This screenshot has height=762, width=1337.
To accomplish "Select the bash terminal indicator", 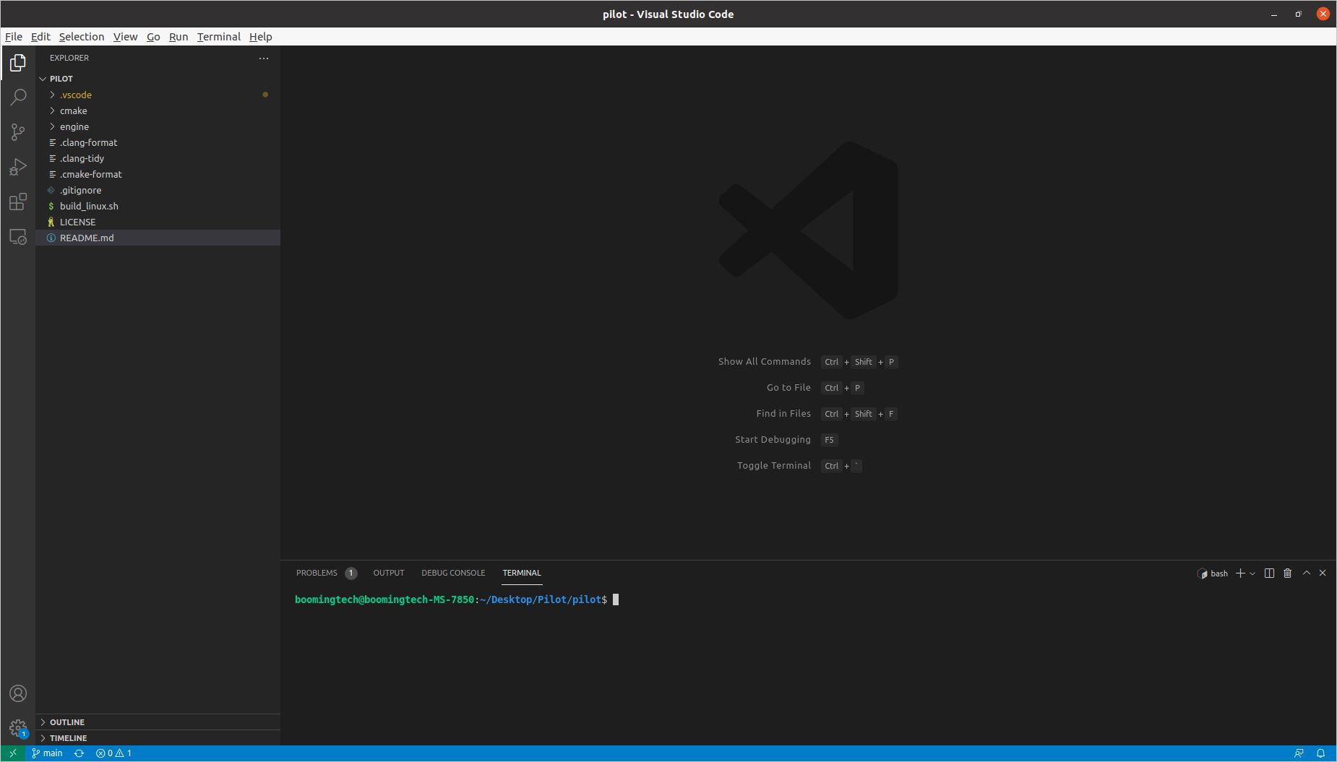I will (x=1213, y=573).
